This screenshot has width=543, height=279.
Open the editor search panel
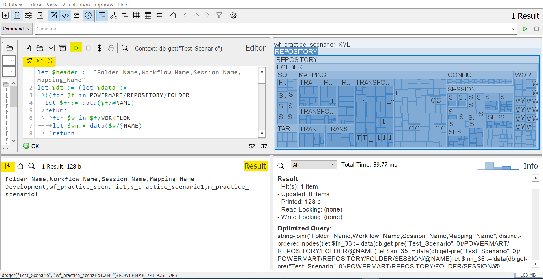coord(125,48)
